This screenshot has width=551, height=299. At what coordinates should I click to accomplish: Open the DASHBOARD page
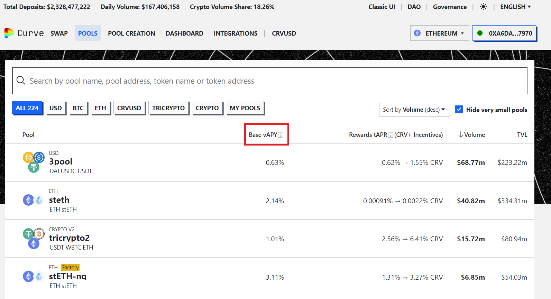pyautogui.click(x=184, y=33)
